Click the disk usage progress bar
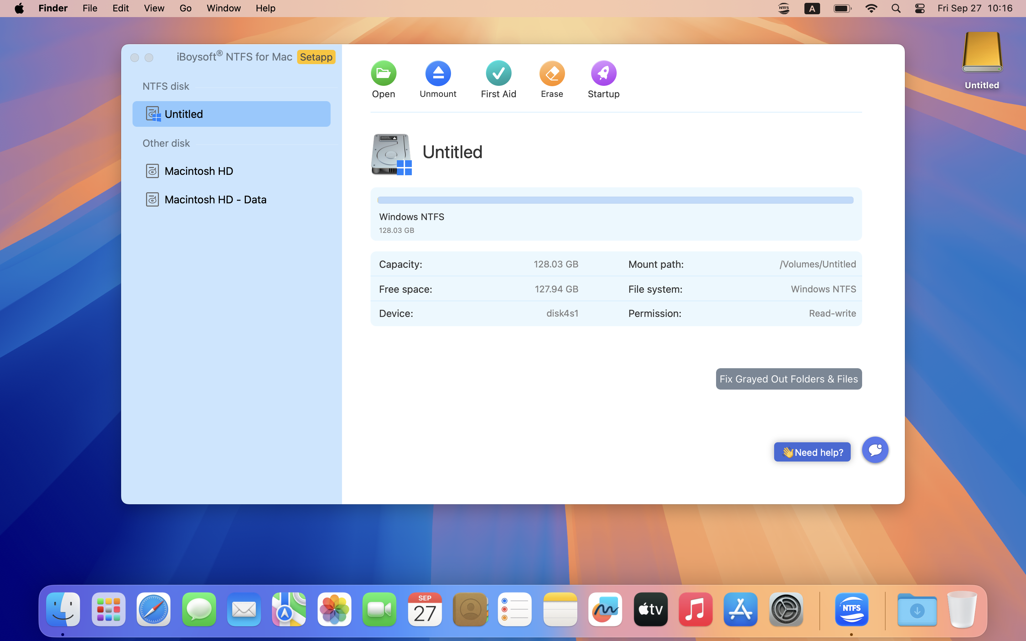The width and height of the screenshot is (1026, 641). point(615,200)
